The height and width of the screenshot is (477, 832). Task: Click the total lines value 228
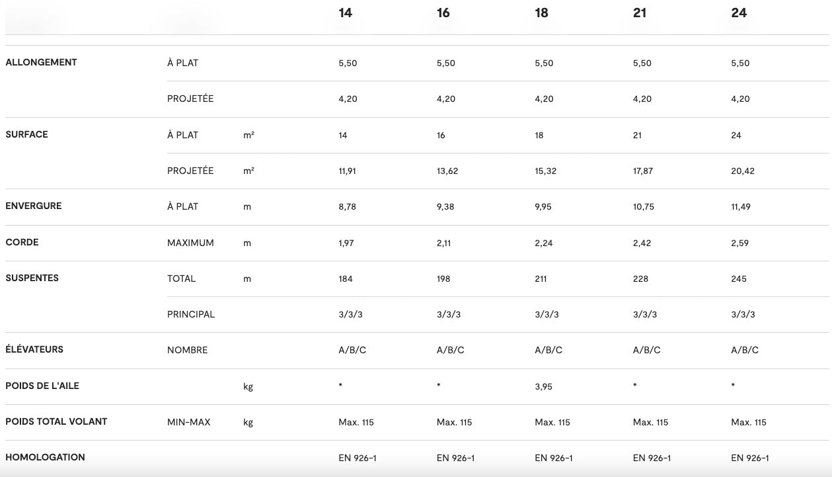(640, 279)
